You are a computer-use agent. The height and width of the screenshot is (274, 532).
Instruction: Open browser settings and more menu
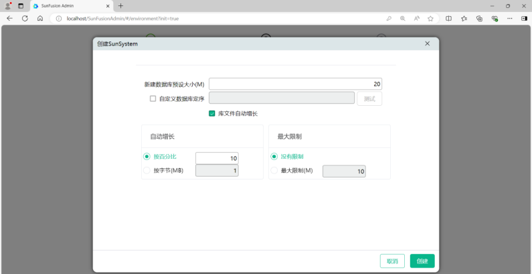510,19
